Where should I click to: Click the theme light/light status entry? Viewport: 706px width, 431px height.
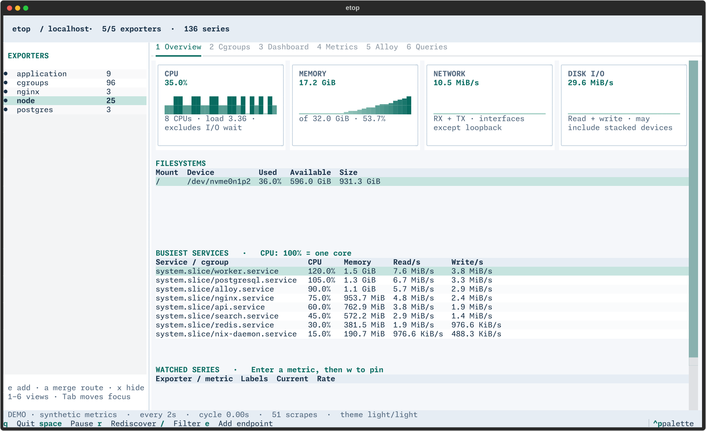click(379, 415)
